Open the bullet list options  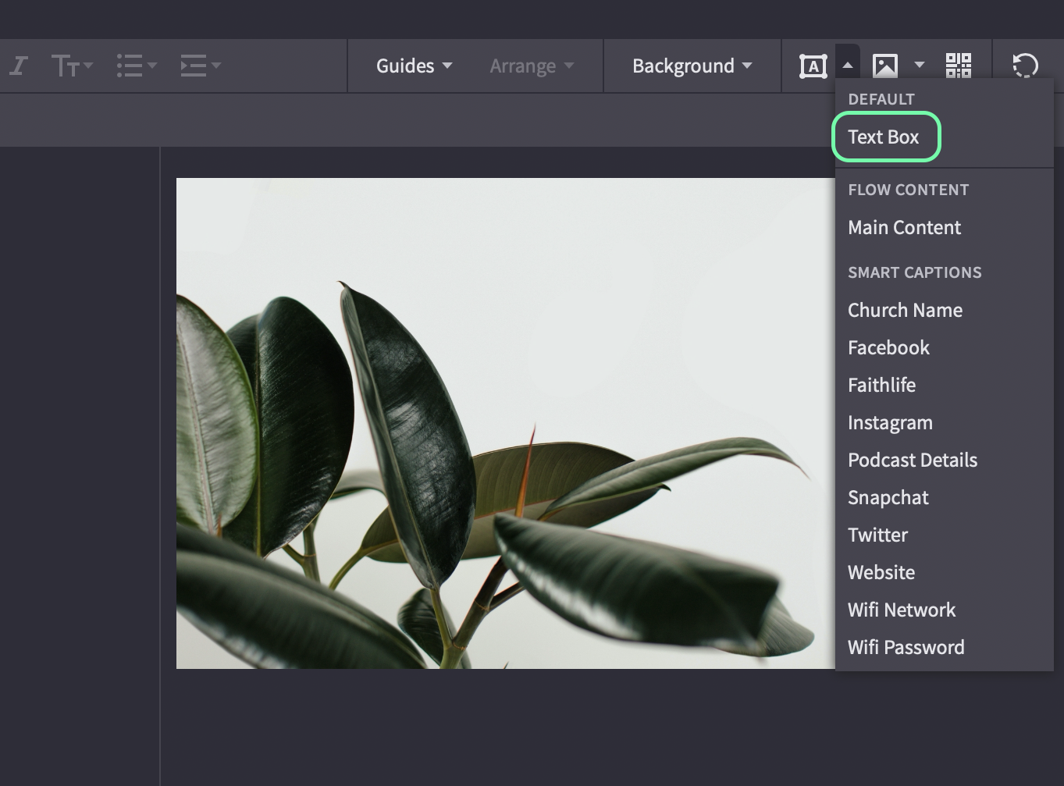tap(137, 66)
